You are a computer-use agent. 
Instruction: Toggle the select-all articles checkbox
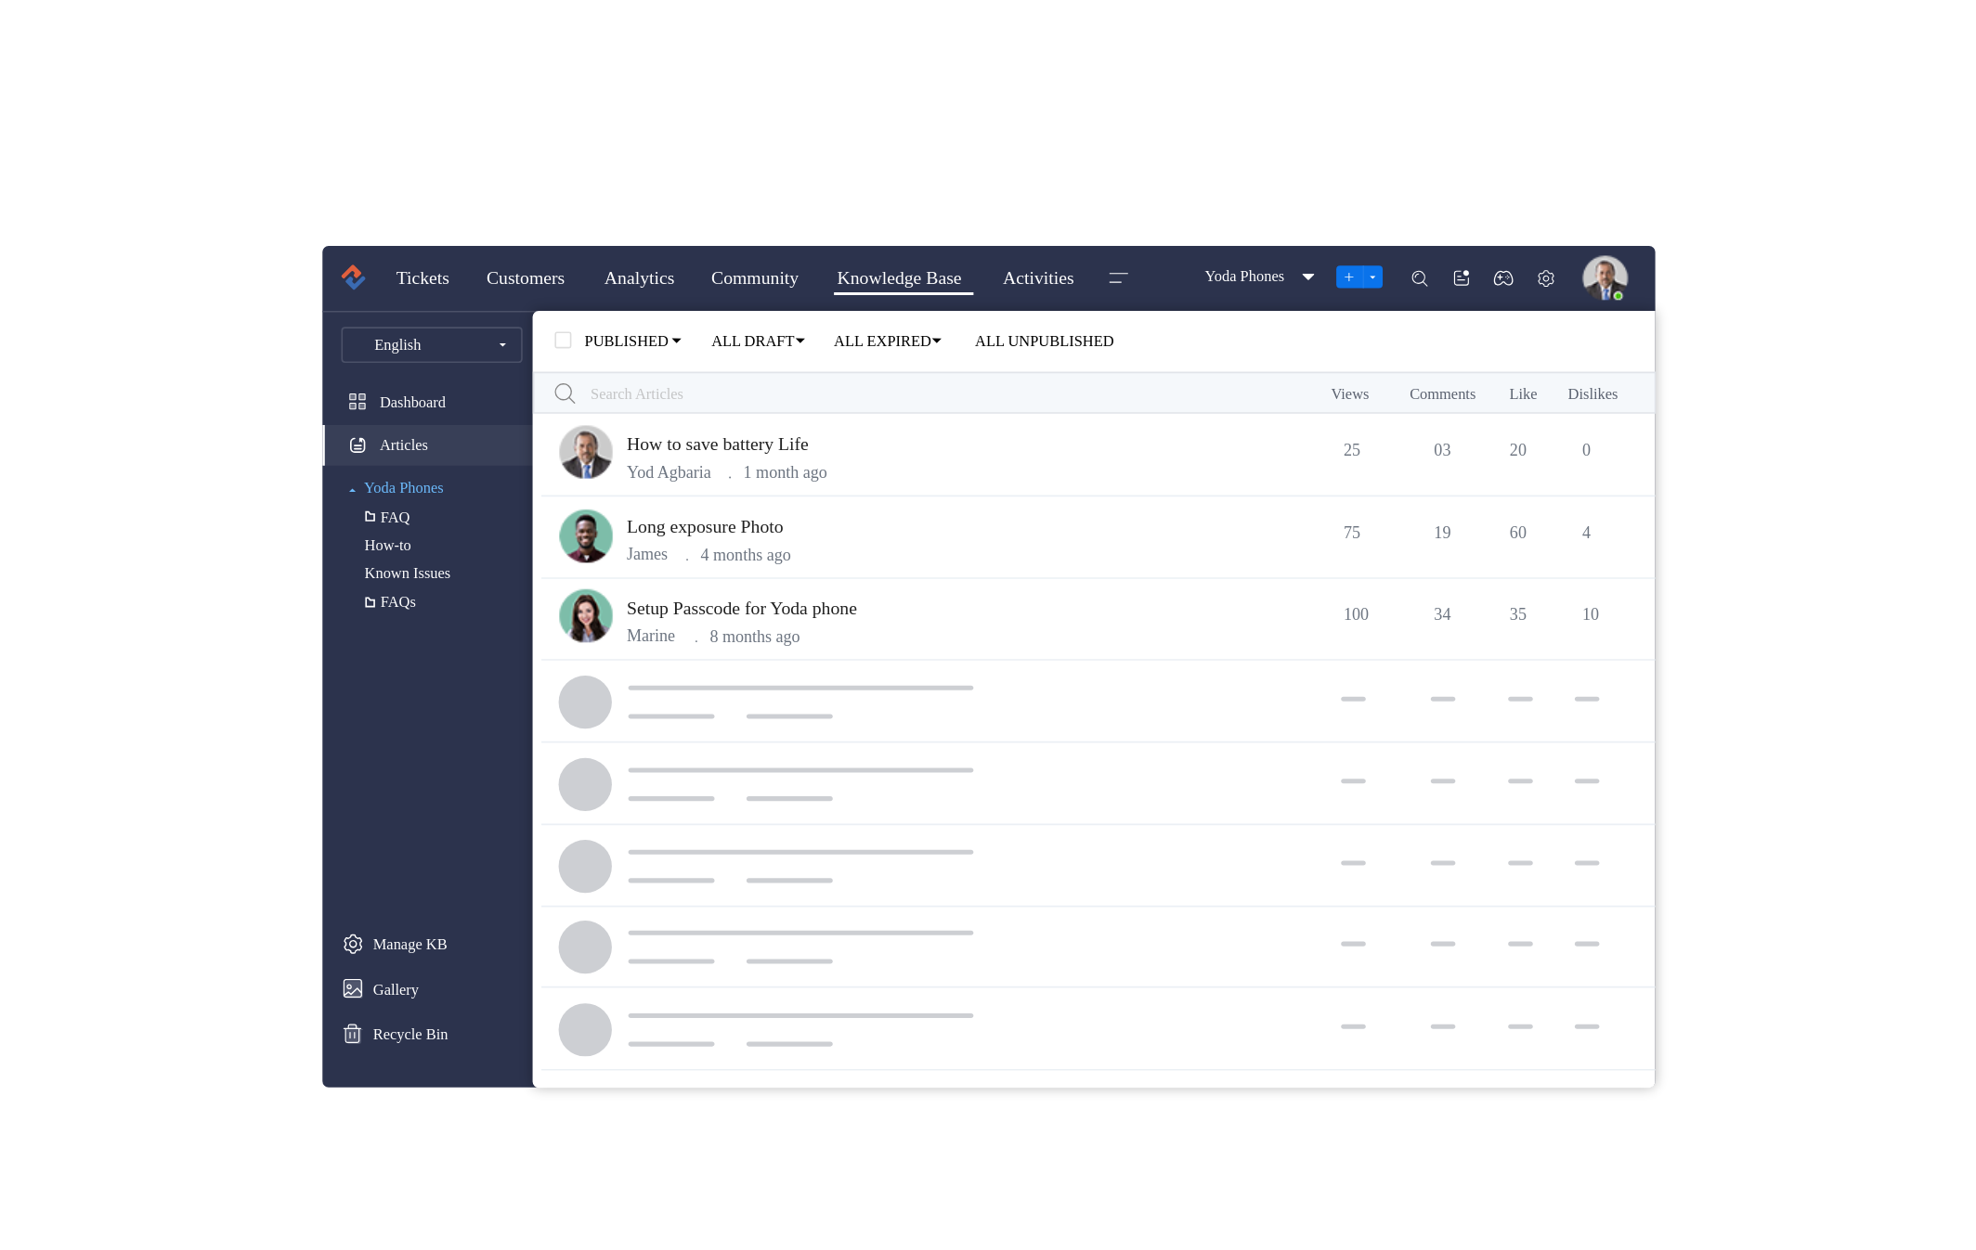coord(564,341)
